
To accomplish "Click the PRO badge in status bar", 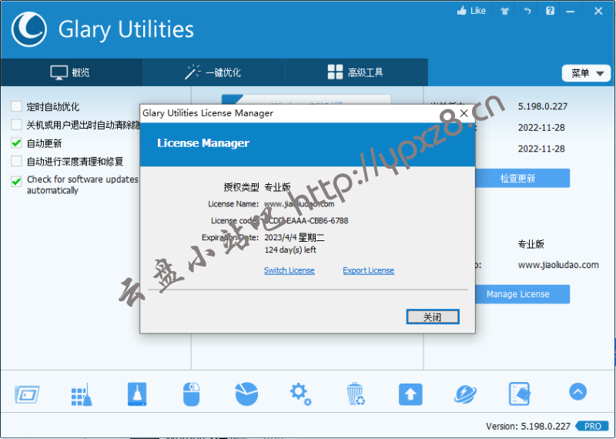I will click(x=592, y=426).
